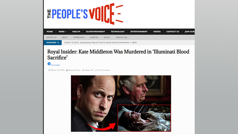Click the blue Fact checked badge icon

click(x=49, y=64)
